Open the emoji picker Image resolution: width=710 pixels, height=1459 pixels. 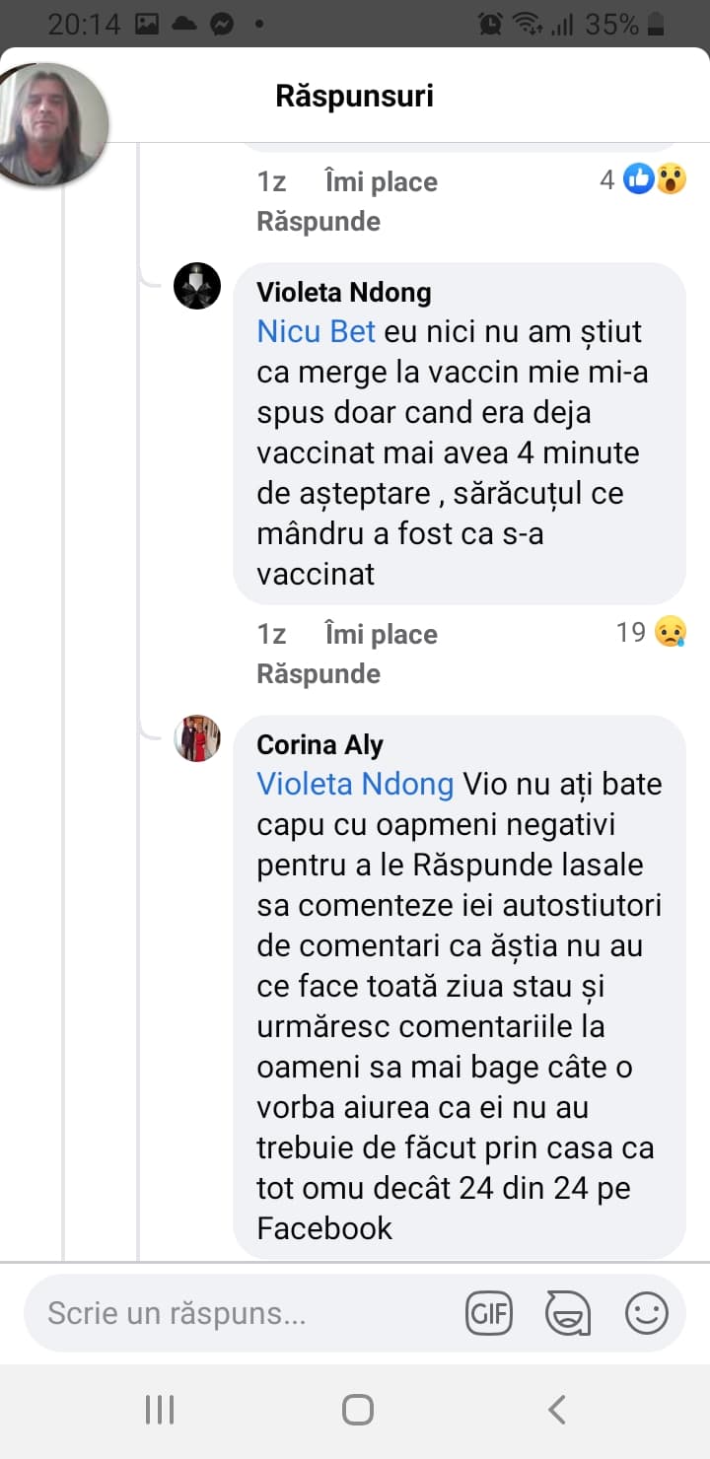[x=647, y=1313]
